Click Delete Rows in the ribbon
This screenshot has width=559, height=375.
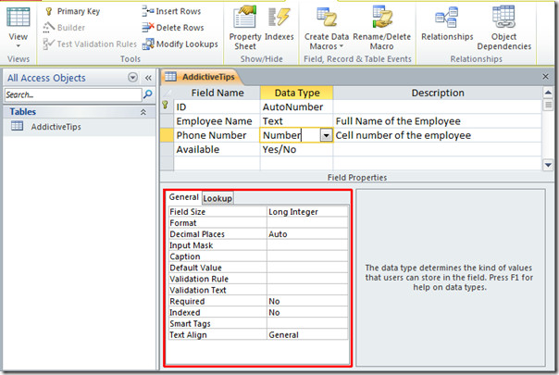click(173, 28)
